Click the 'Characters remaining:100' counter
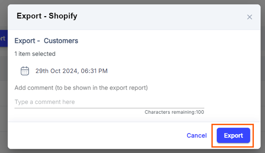The height and width of the screenshot is (153, 265). (x=174, y=112)
